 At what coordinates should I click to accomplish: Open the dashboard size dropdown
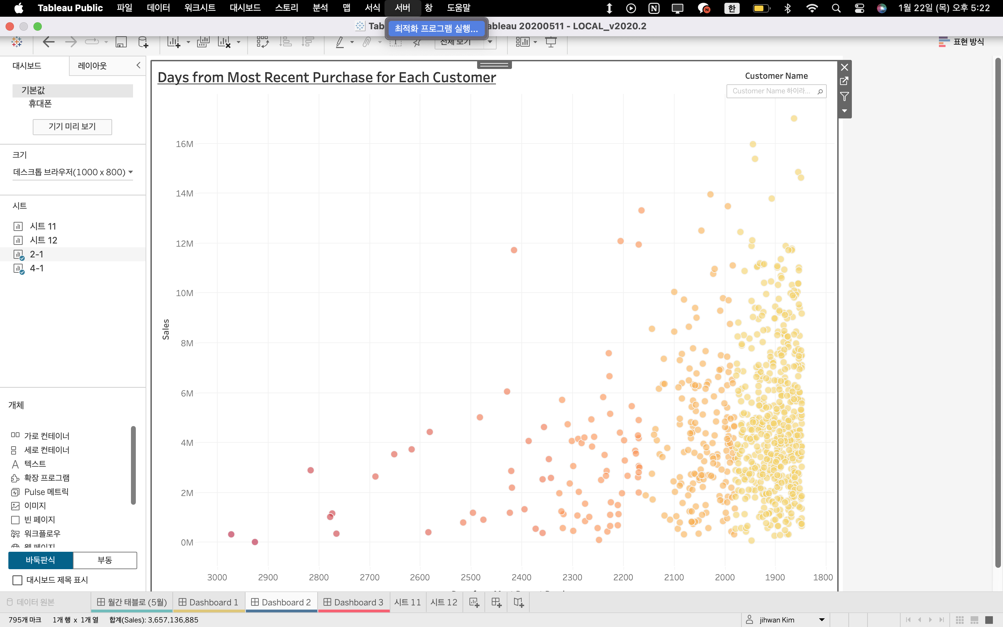pyautogui.click(x=72, y=172)
